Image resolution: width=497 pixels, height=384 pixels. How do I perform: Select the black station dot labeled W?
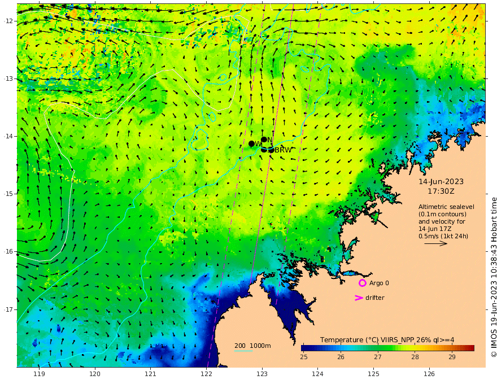click(252, 144)
